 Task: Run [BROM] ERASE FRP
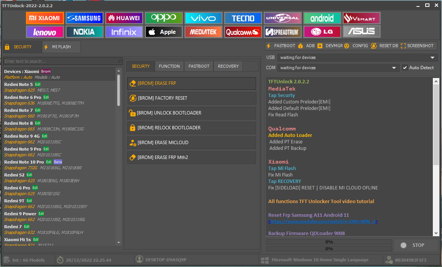coord(192,83)
